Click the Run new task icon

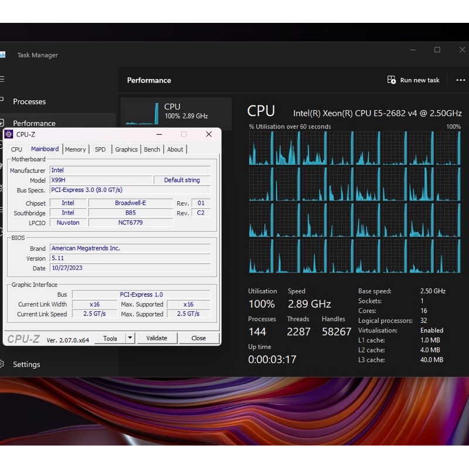coord(391,80)
